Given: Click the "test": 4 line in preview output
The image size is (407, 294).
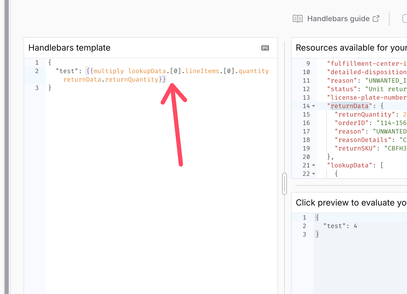Looking at the screenshot, I should [x=340, y=226].
